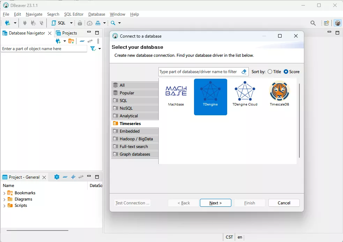Expand the Diagrams tree node
This screenshot has height=242, width=343.
point(4,200)
